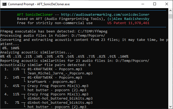Close the Command Prompt window
The image size is (173, 109).
[x=166, y=4]
